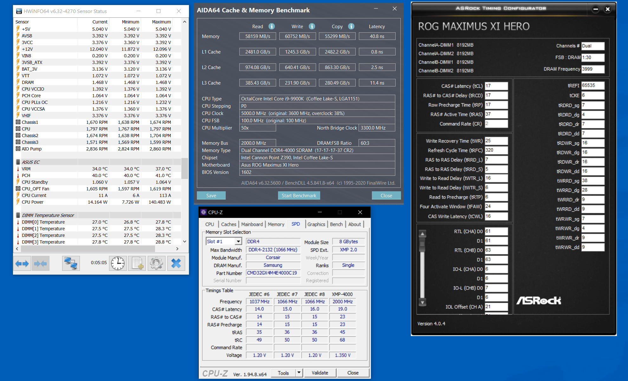Image resolution: width=628 pixels, height=381 pixels.
Task: Click HWiNFO clock reset timer icon
Action: pos(118,263)
